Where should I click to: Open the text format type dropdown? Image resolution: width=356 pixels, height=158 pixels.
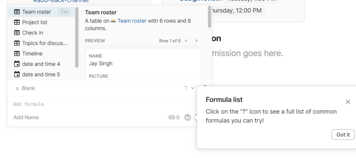pos(189,88)
